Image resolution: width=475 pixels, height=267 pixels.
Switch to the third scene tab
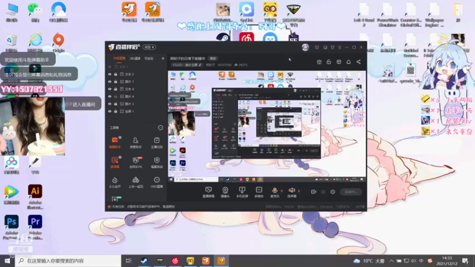point(149,58)
